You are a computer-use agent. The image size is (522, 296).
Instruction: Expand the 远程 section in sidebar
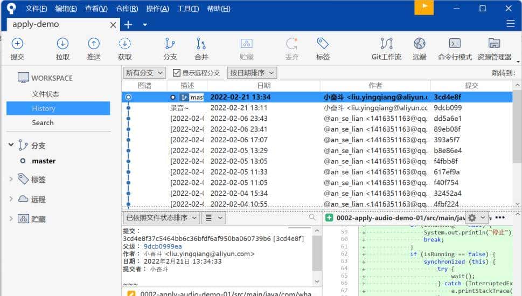point(11,198)
